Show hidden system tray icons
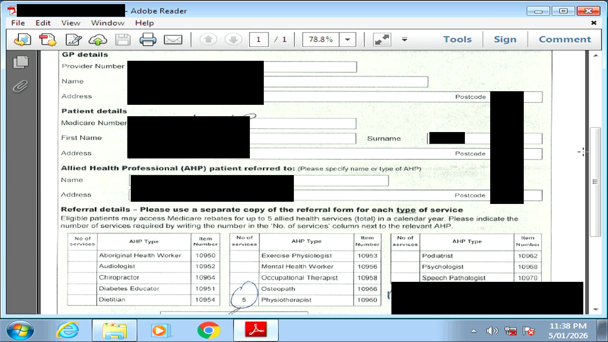This screenshot has width=608, height=342. pos(474,331)
